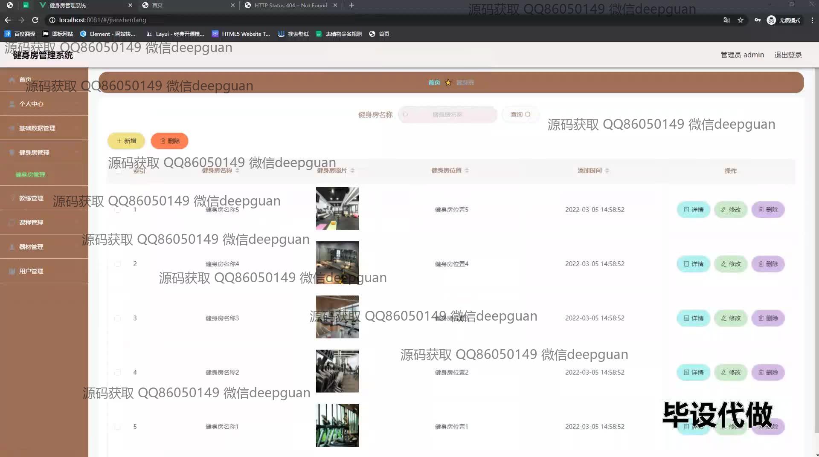Expand the 课程管理 sidebar menu

point(44,222)
